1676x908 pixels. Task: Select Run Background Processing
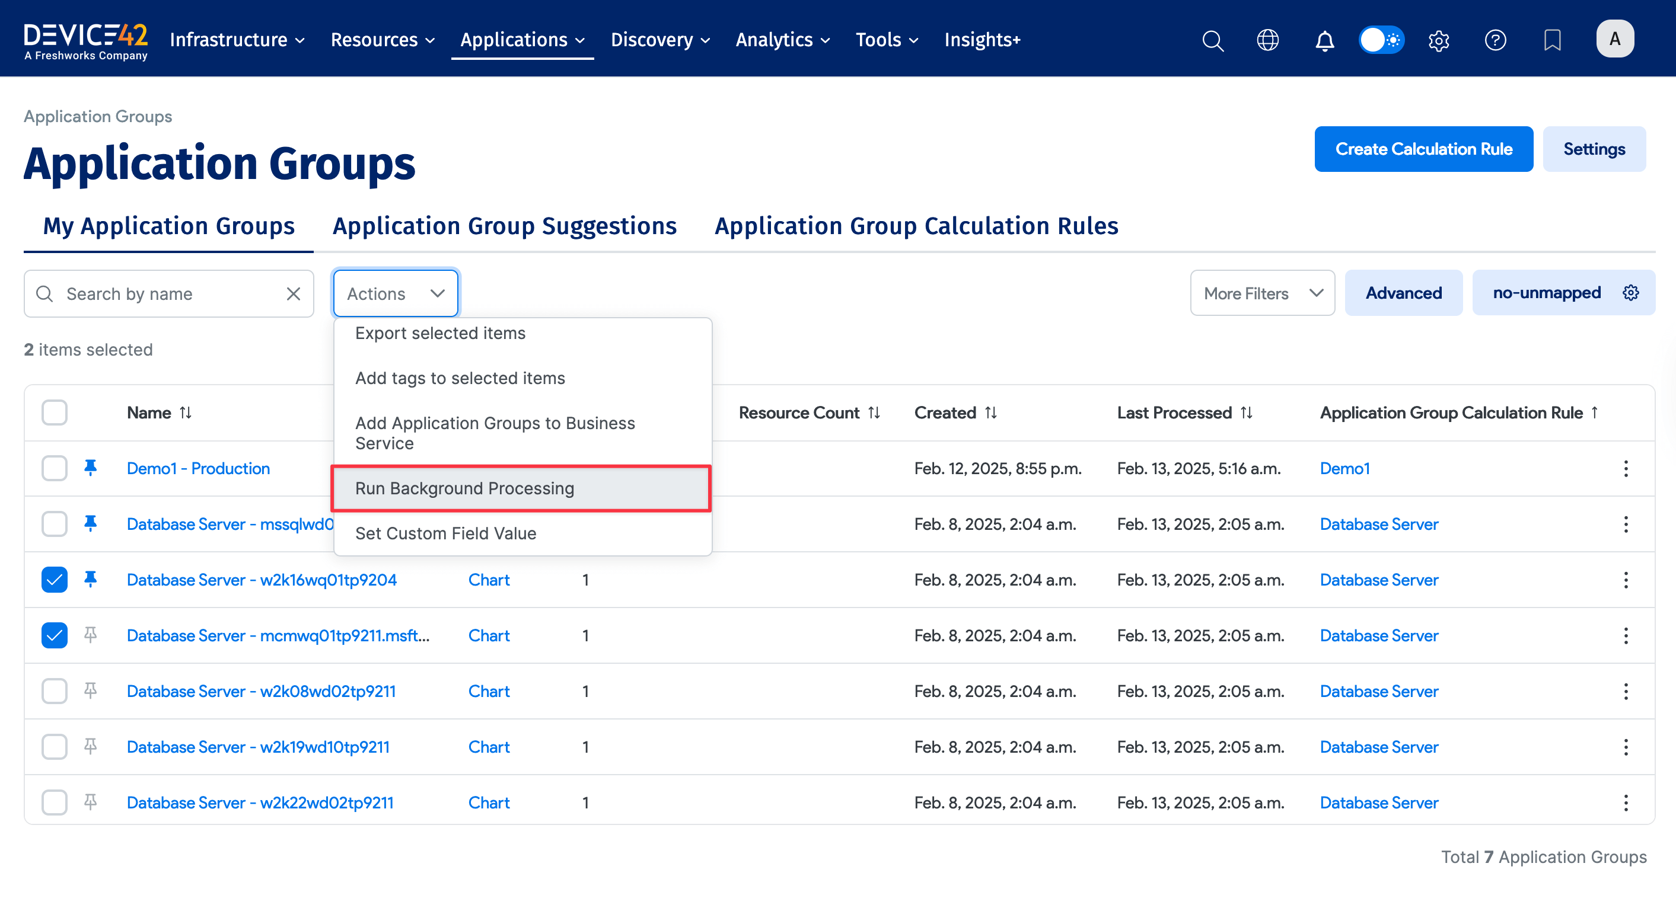[464, 488]
